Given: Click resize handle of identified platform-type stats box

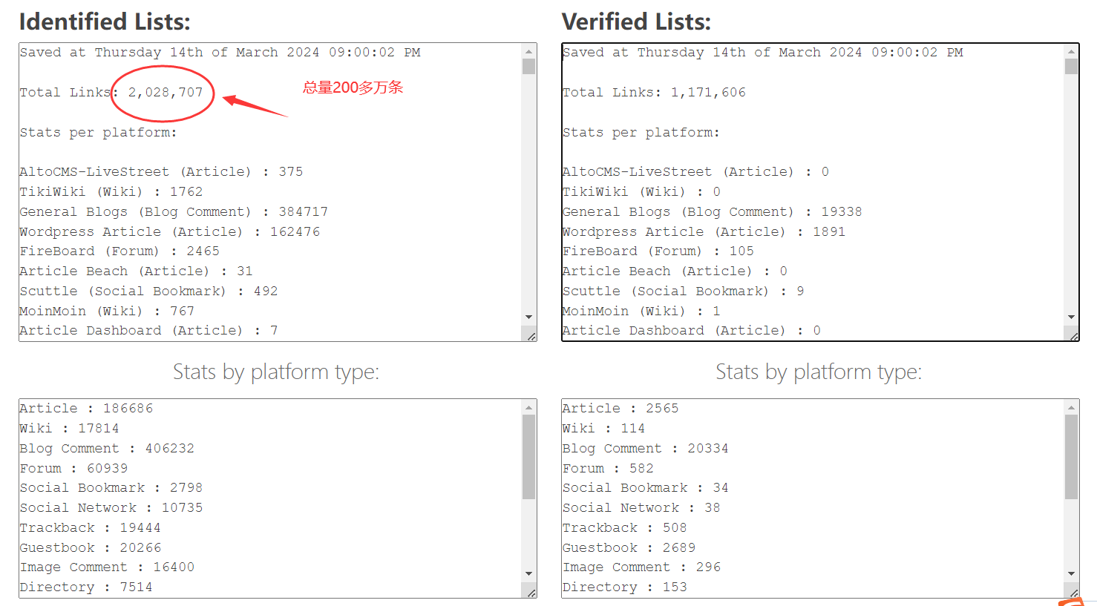Looking at the screenshot, I should click(531, 593).
